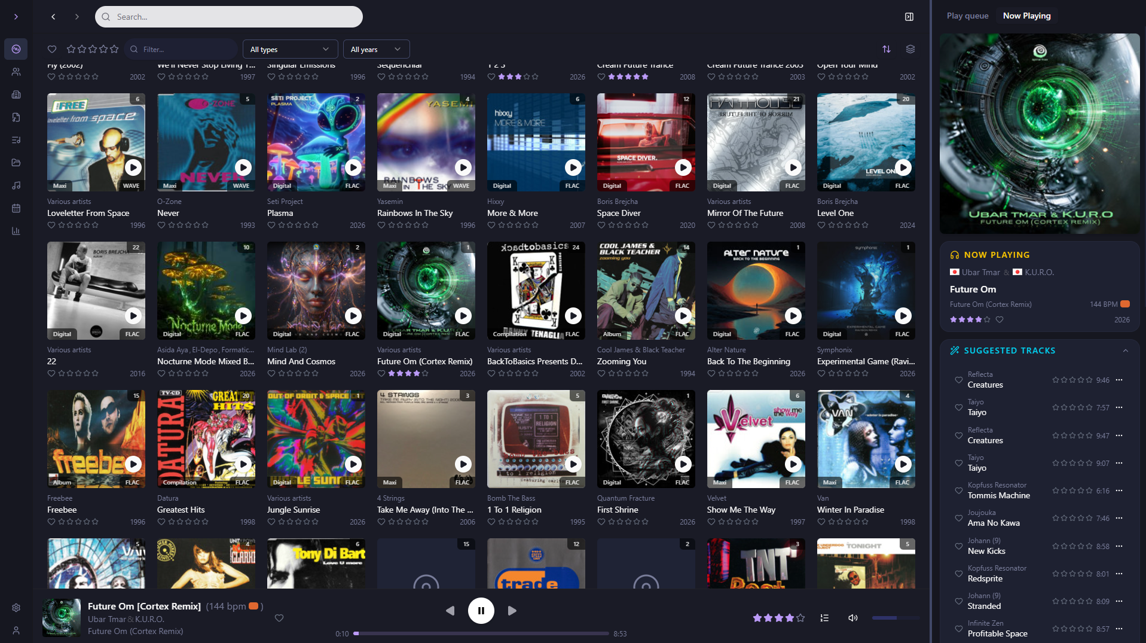The height and width of the screenshot is (643, 1146).
Task: Open the statistics bar chart icon
Action: pyautogui.click(x=16, y=231)
